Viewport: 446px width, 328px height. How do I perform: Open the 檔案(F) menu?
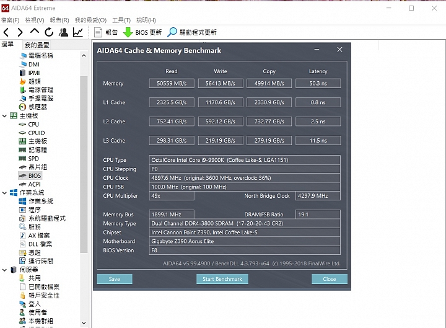point(11,20)
